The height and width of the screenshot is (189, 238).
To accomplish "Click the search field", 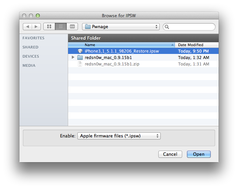I will [x=189, y=27].
